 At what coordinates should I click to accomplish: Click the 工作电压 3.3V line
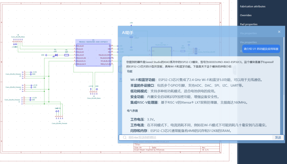(x=143, y=119)
